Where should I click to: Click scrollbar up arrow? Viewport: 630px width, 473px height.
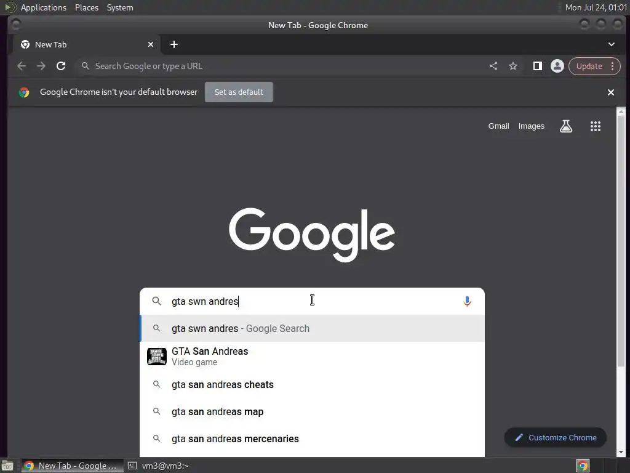621,111
